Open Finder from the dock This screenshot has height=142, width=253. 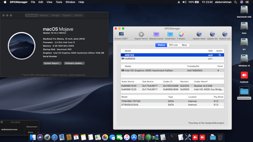33,137
